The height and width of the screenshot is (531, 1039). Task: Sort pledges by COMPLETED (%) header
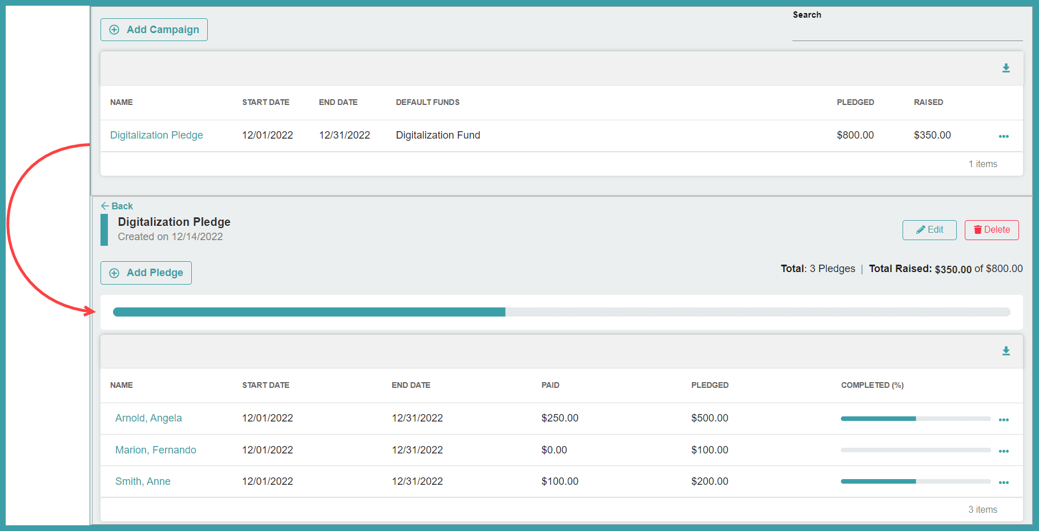tap(872, 385)
